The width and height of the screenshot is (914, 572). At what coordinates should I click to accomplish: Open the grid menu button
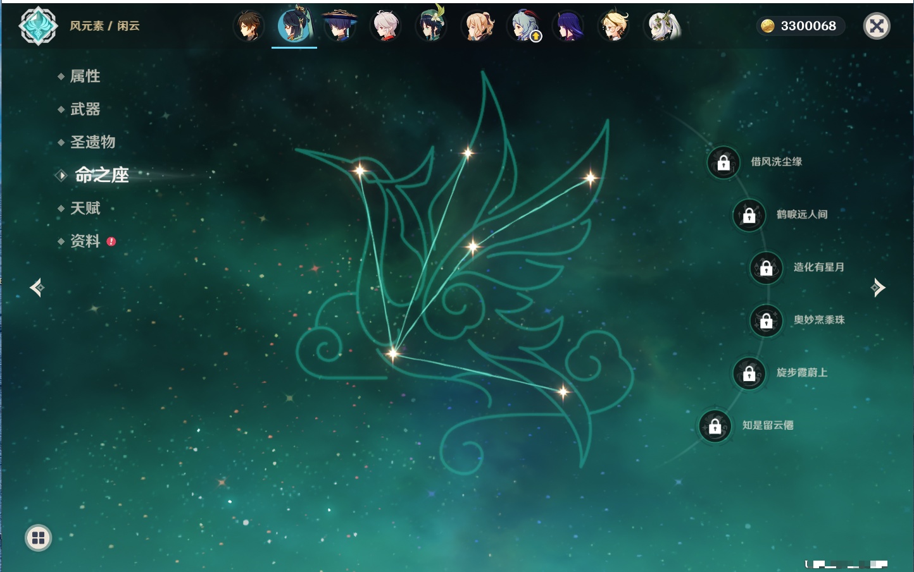pos(38,538)
